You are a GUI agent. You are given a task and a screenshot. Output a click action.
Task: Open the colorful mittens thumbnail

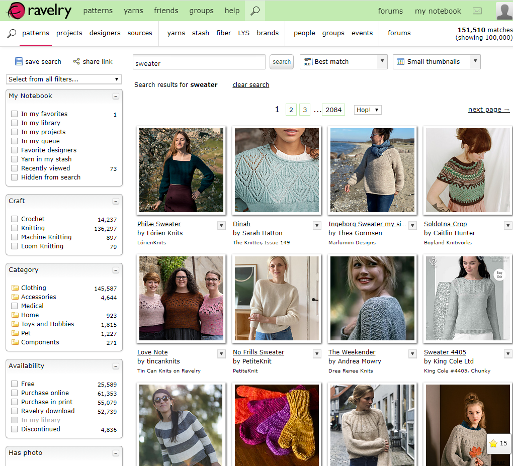[277, 425]
